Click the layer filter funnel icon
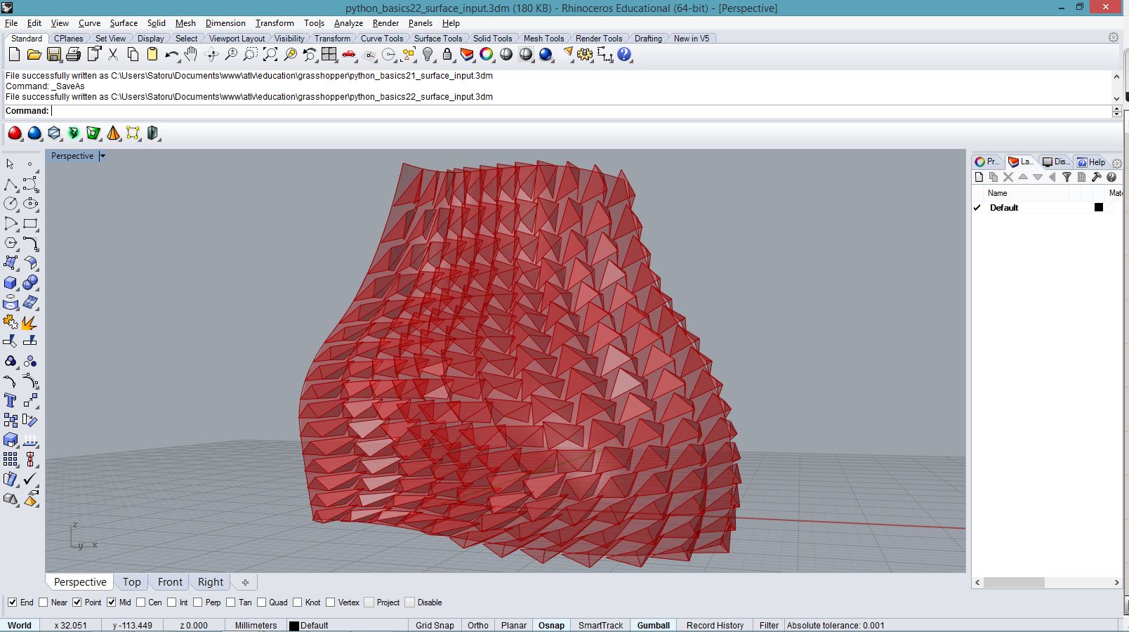This screenshot has width=1129, height=632. pyautogui.click(x=1067, y=178)
